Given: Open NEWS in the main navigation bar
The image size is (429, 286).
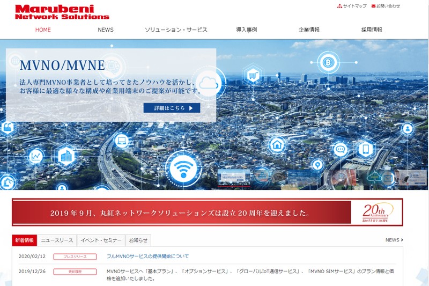Looking at the screenshot, I should click(x=106, y=30).
